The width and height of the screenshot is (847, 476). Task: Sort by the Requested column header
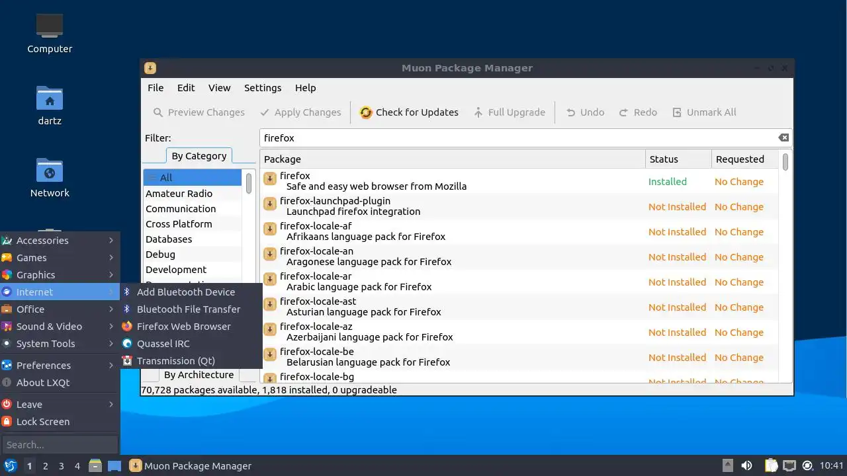[x=745, y=159]
